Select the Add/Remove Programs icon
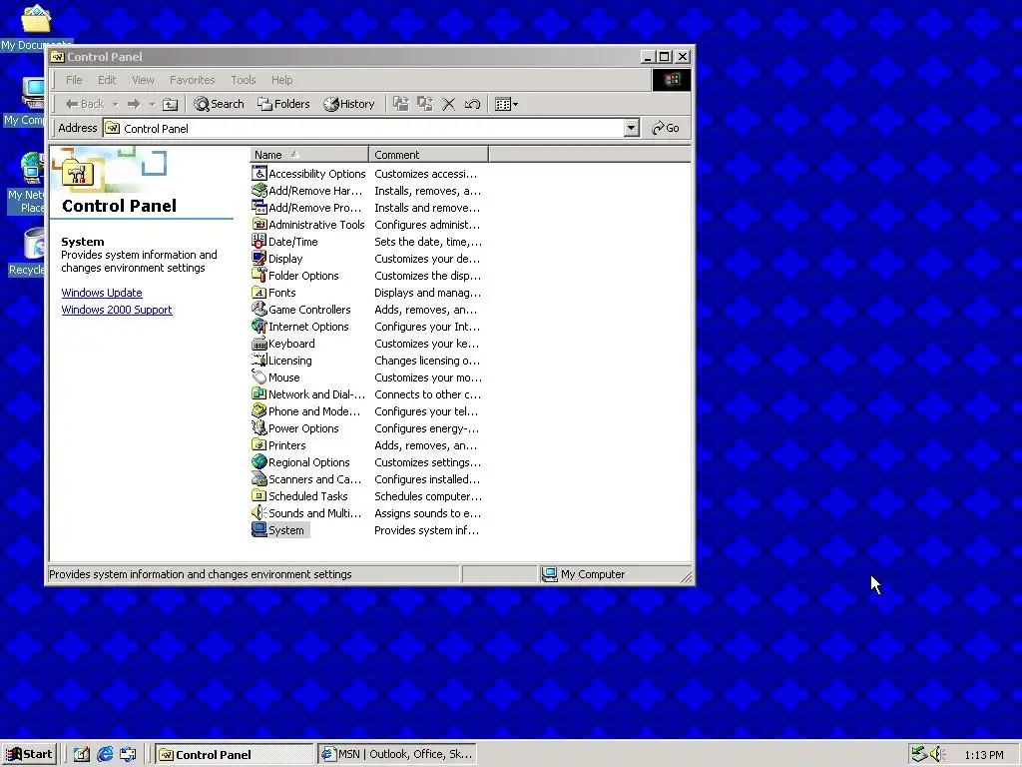 259,208
